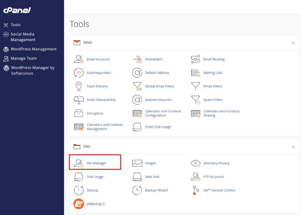Open the Email Routing link

tap(214, 59)
